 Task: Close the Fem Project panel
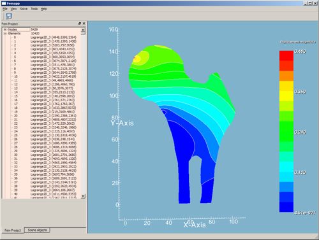[x=84, y=24]
